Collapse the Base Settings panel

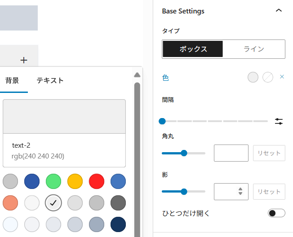click(x=279, y=11)
